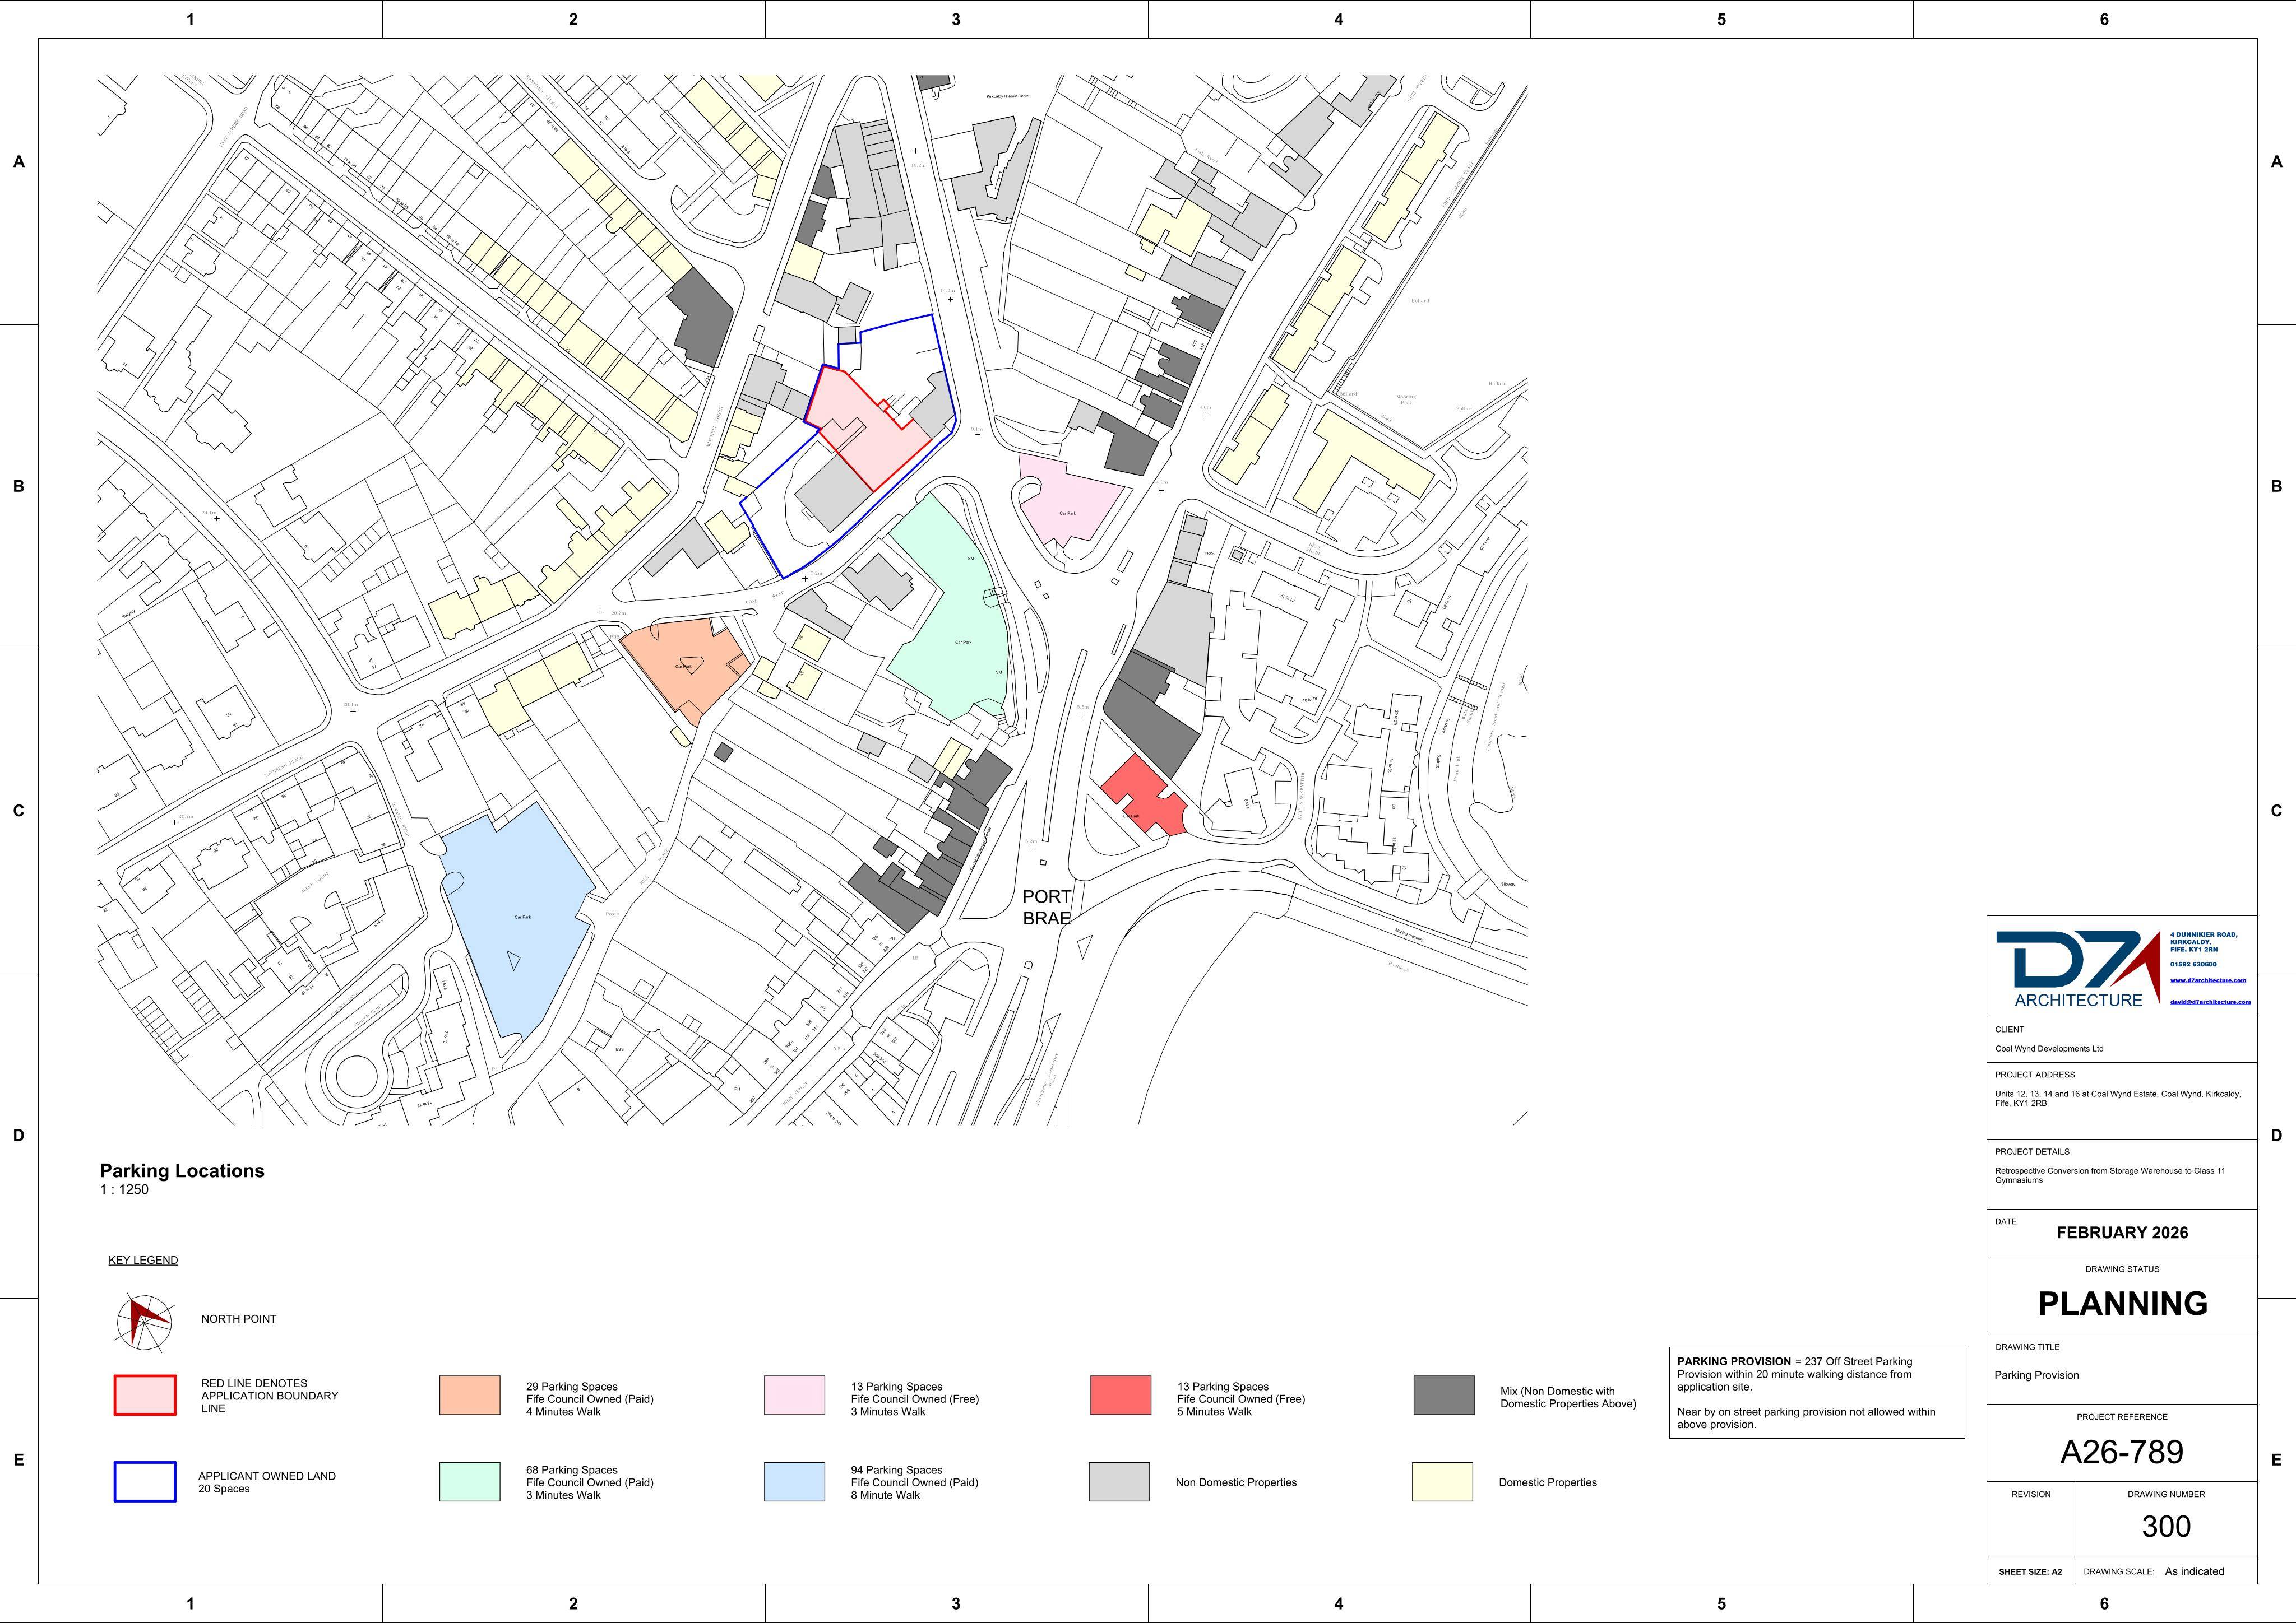Click the david@d7architecture.com email link
2296x1623 pixels.
point(2210,1001)
